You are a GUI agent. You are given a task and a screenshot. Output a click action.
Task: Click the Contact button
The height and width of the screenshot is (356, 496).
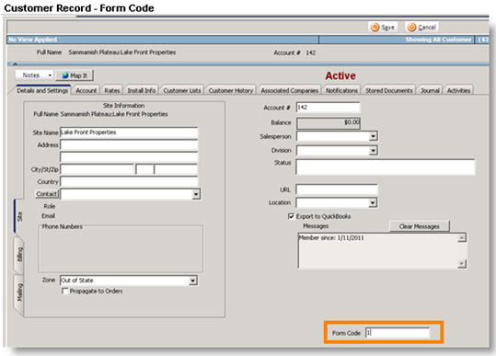[x=47, y=194]
